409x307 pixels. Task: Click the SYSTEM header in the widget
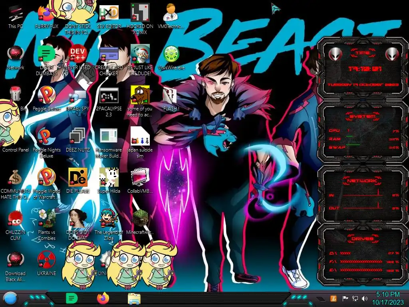pos(362,116)
